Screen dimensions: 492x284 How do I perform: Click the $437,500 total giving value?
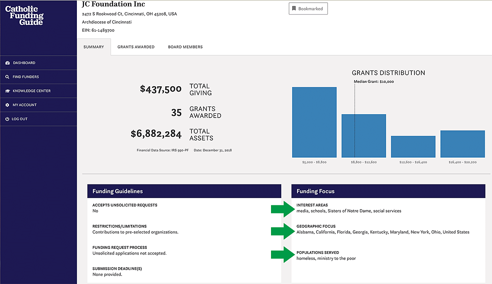(x=161, y=89)
